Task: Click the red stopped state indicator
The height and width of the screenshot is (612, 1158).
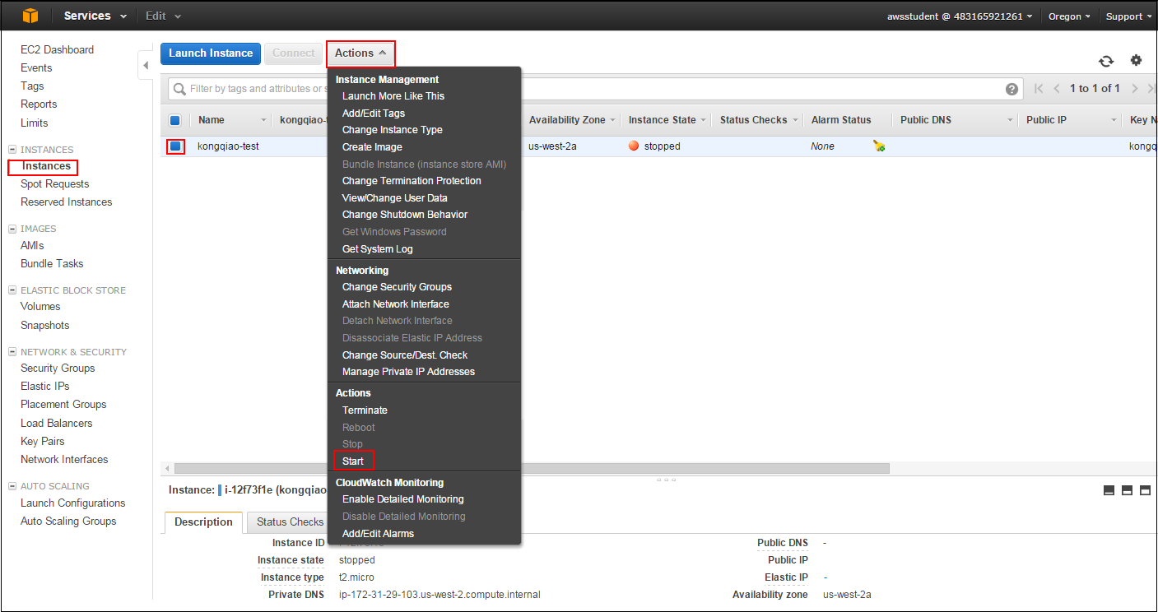Action: coord(634,146)
